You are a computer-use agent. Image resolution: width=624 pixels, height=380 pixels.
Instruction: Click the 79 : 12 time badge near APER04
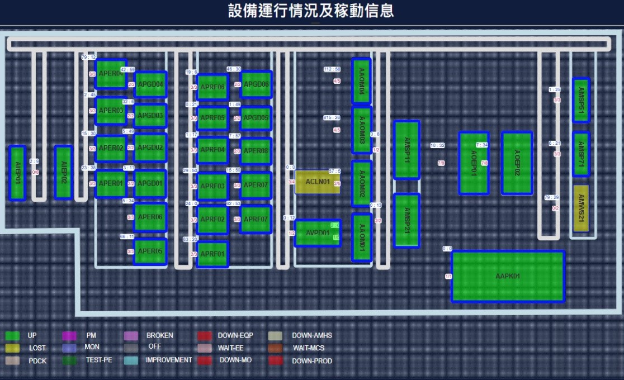click(88, 58)
